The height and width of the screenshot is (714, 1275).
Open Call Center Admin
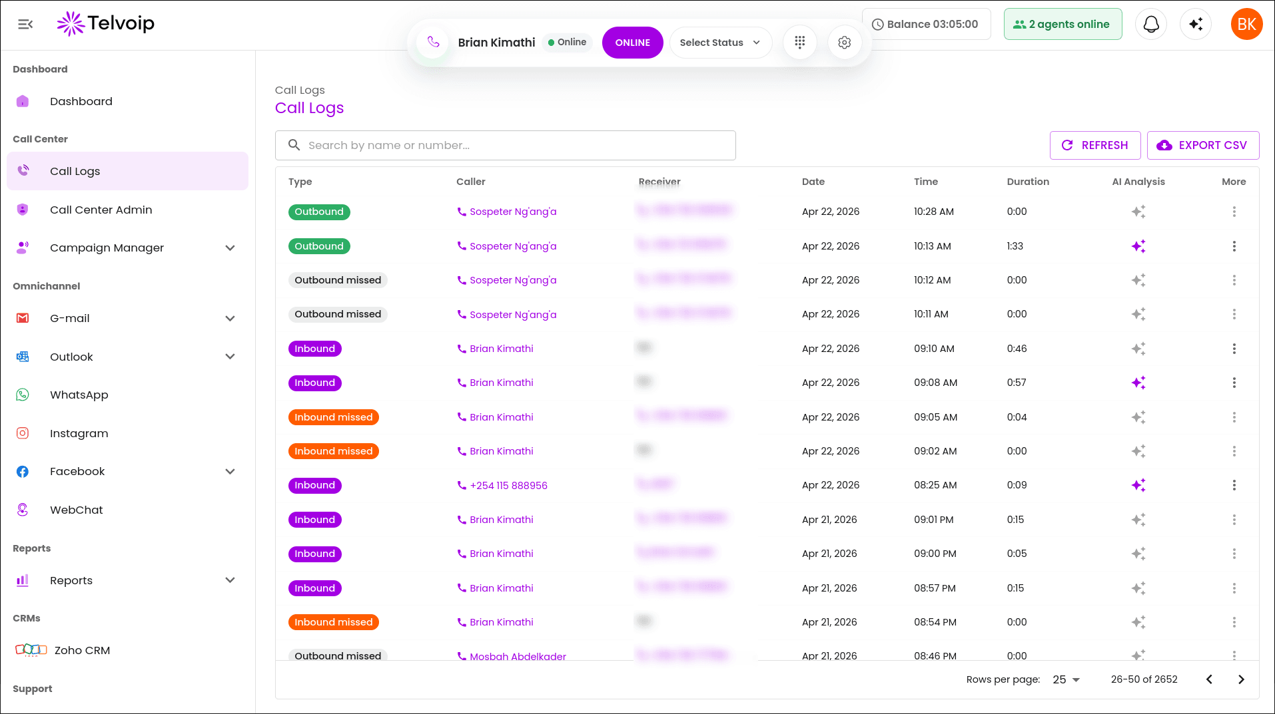[127, 210]
